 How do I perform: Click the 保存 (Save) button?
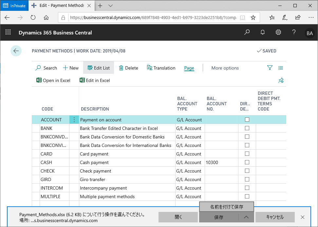(219, 217)
